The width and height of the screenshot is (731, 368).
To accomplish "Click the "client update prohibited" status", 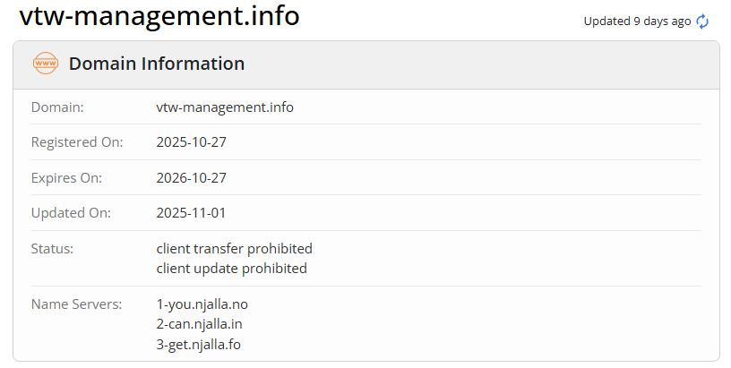I will [x=231, y=269].
